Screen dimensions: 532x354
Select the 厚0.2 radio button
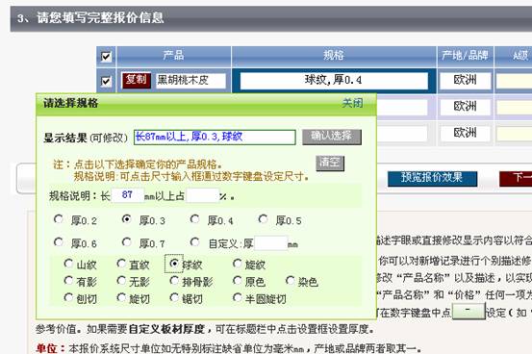coord(59,219)
